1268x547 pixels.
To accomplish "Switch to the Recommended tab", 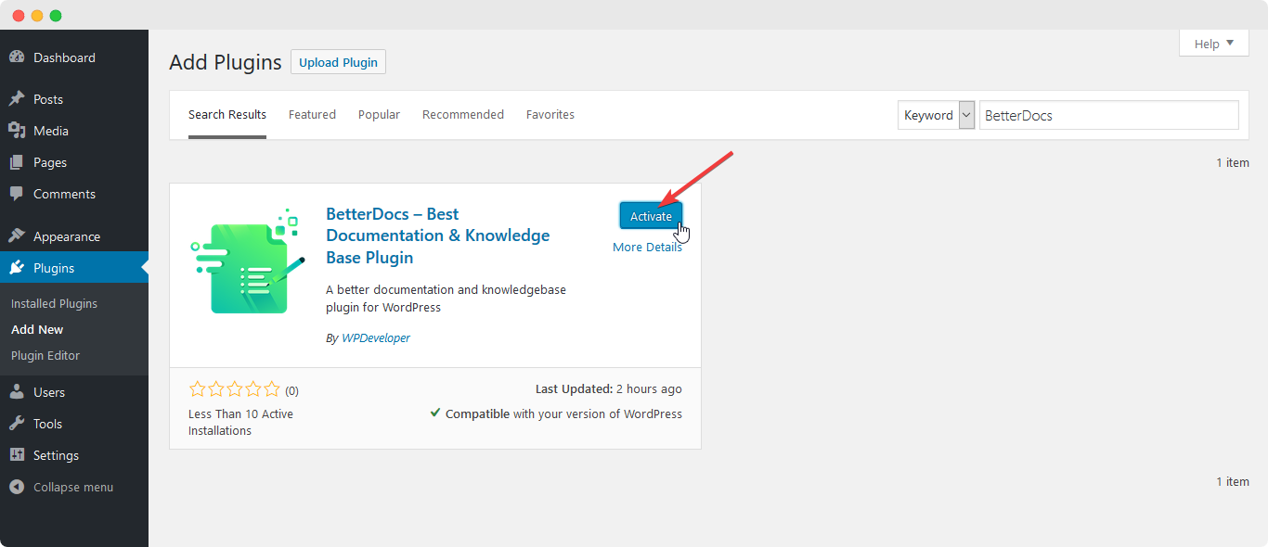I will tap(463, 115).
